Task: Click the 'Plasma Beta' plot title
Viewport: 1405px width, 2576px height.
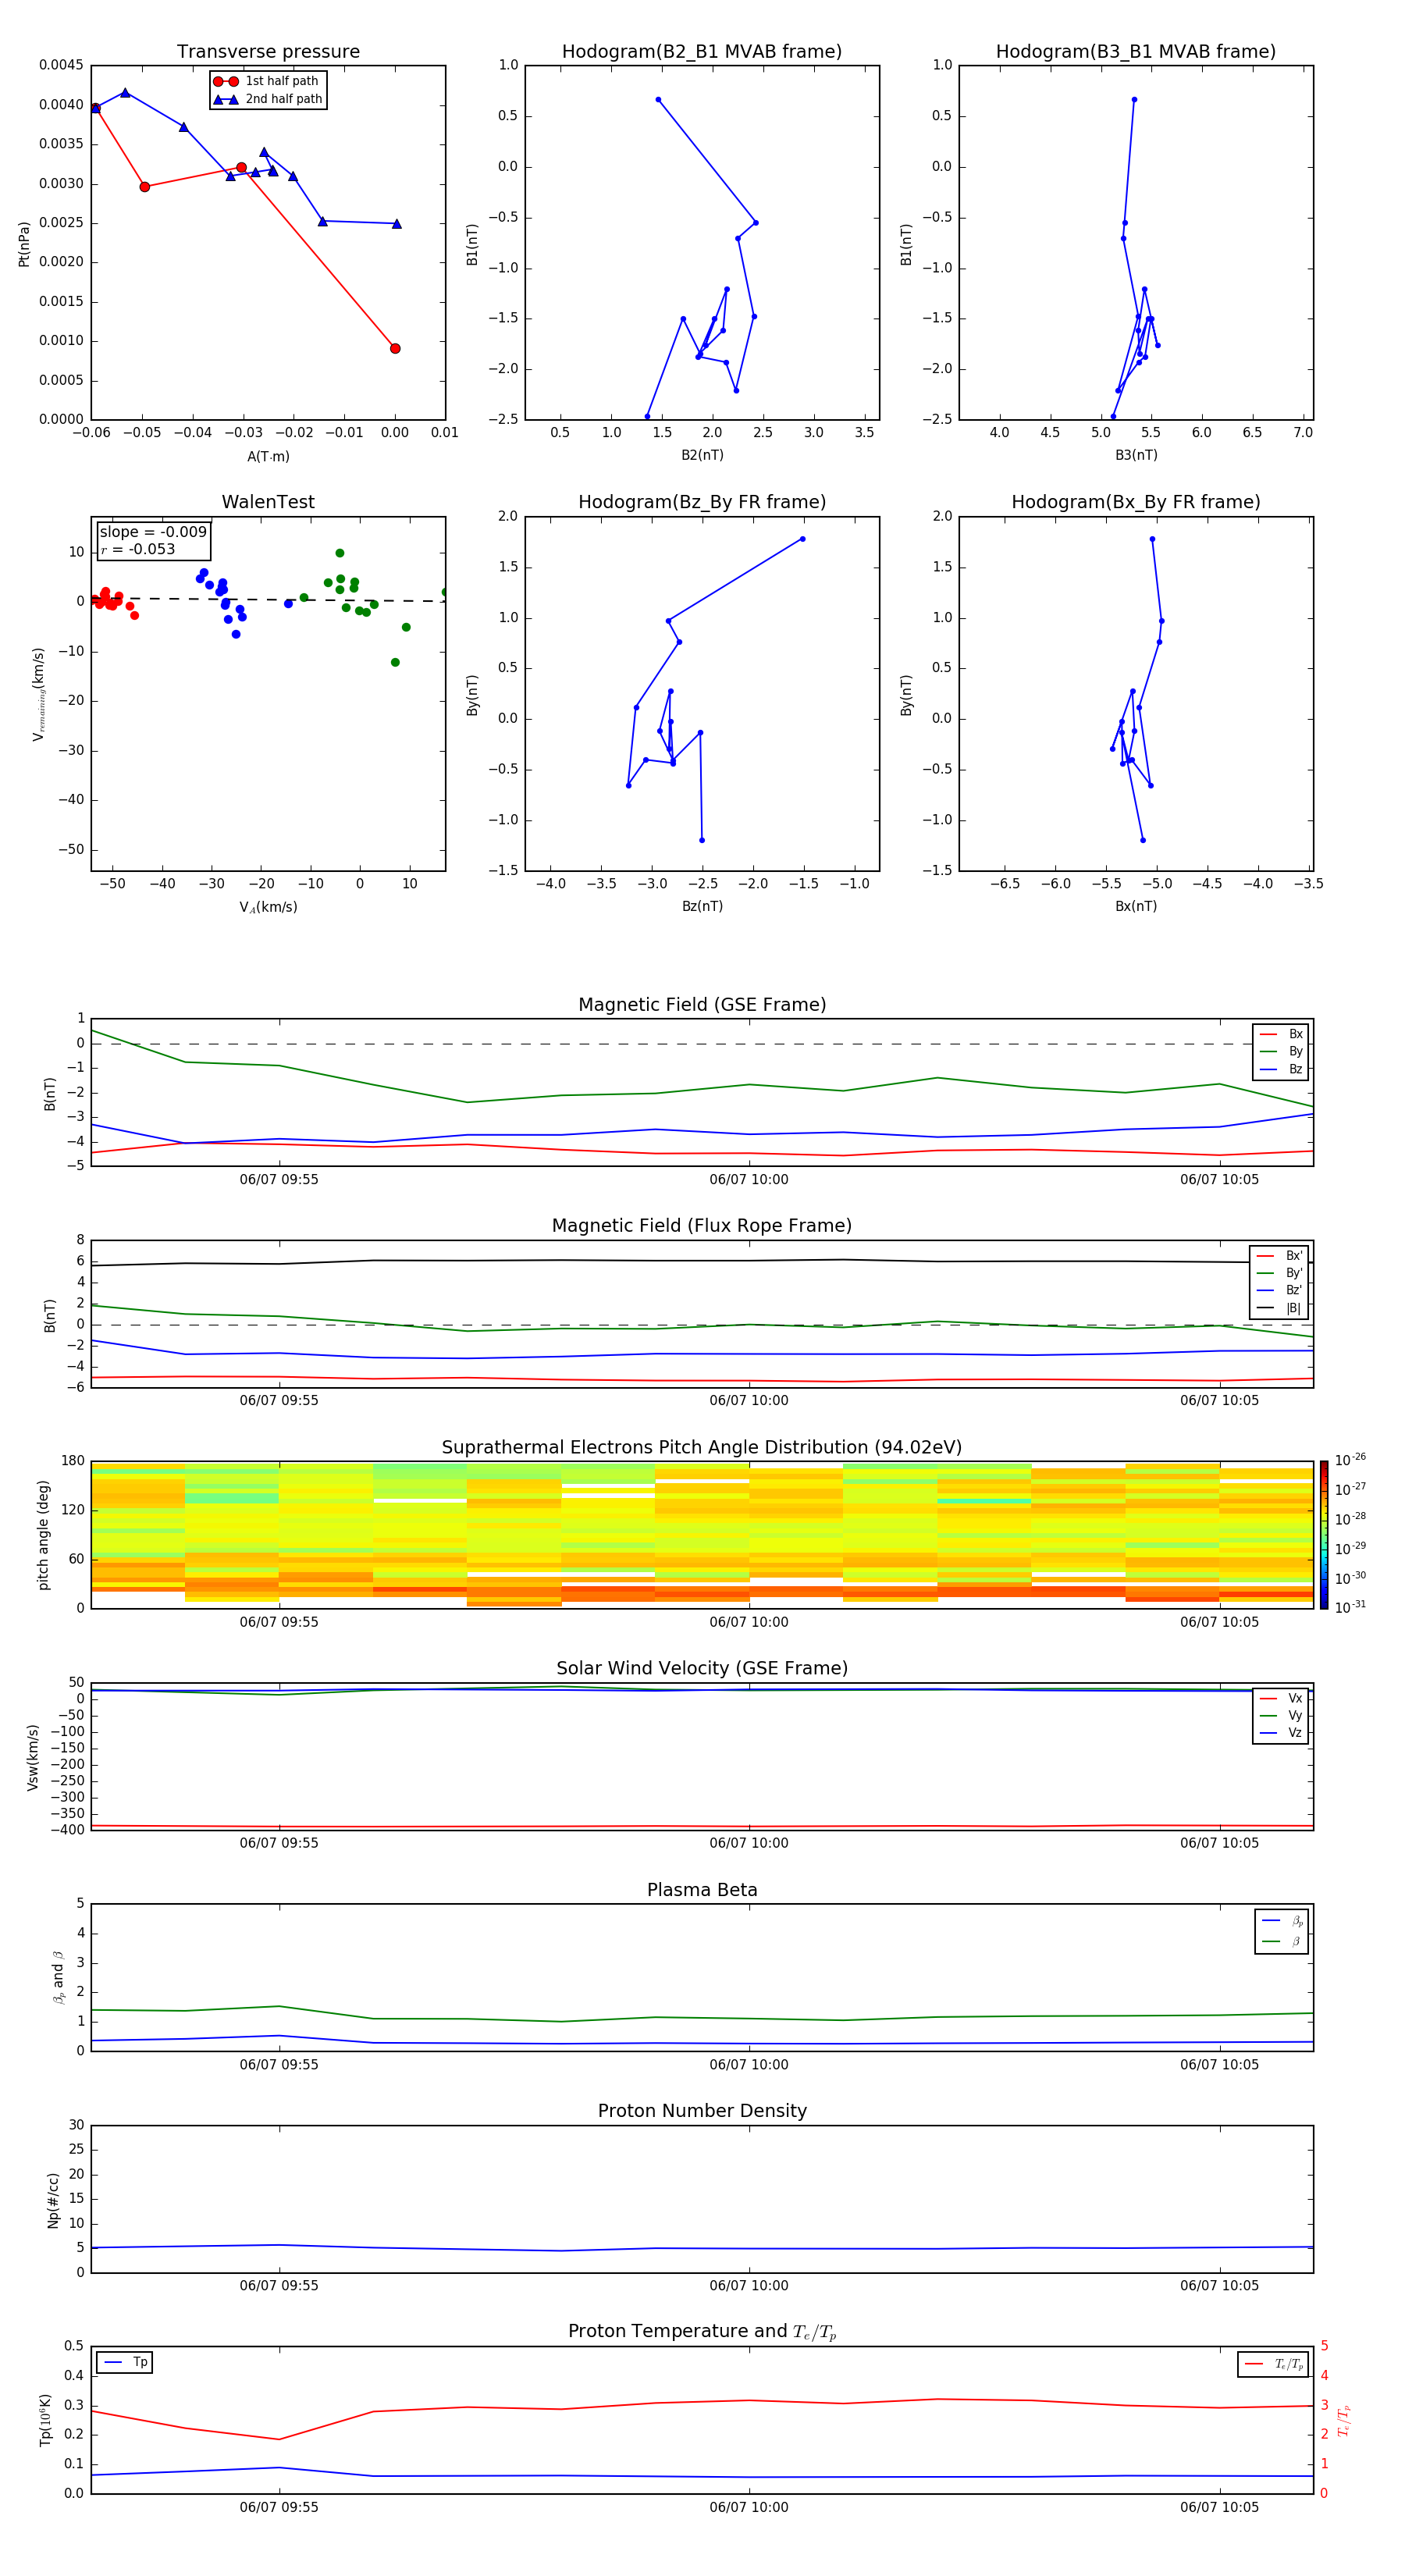Action: 702,1890
